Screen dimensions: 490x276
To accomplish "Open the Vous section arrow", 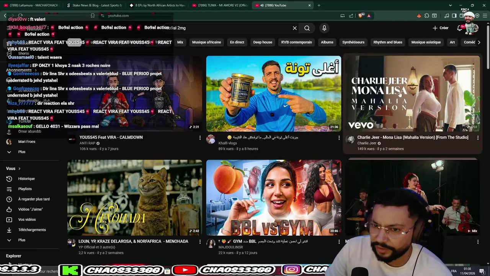I will (20, 169).
